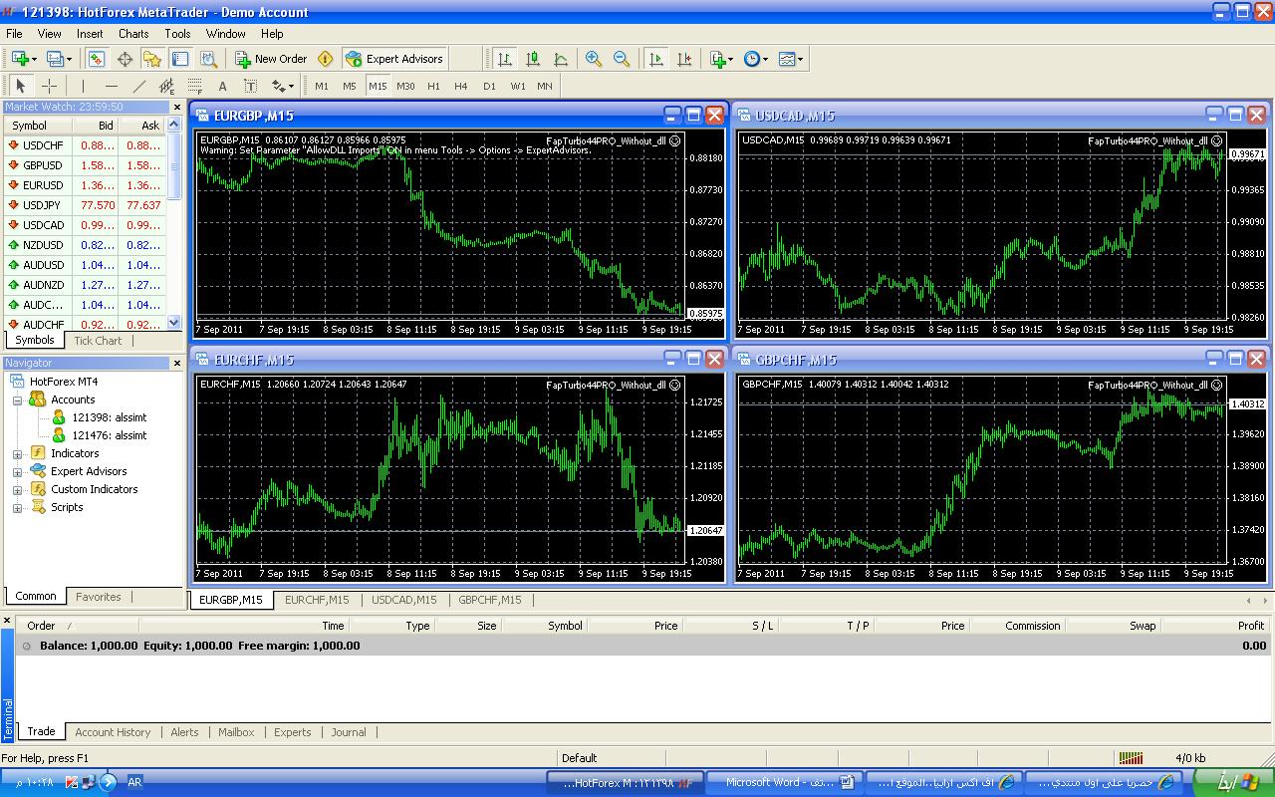Open the Profiles dropdown
This screenshot has width=1275, height=797.
tap(59, 59)
